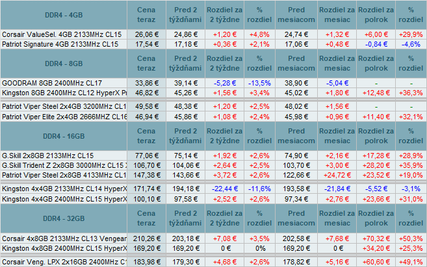Viewport: 427px width, 267px height.
Task: Select the DDR4 - 32GB section header
Action: click(65, 216)
